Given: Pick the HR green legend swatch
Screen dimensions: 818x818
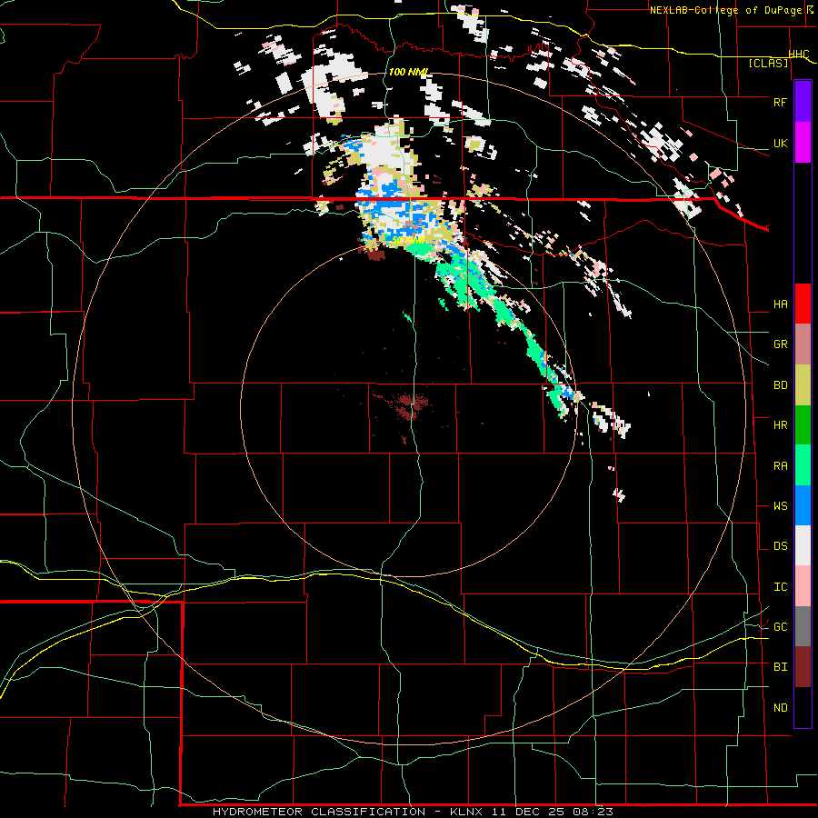Looking at the screenshot, I should [x=803, y=425].
